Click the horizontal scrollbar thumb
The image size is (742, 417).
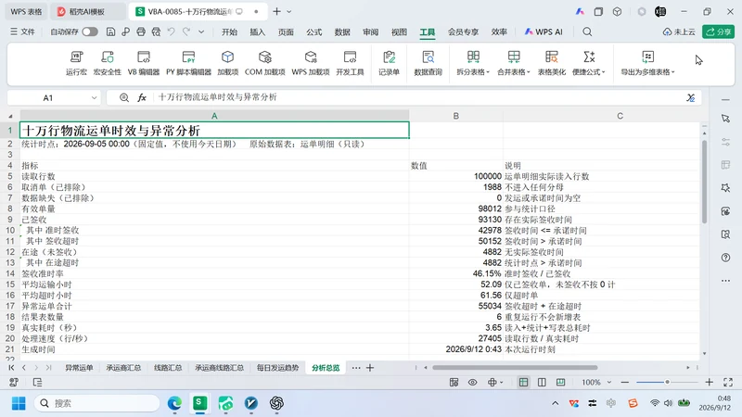click(515, 367)
